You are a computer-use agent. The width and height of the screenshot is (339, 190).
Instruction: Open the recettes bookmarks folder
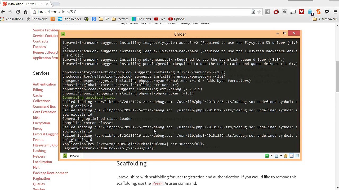pyautogui.click(x=120, y=19)
